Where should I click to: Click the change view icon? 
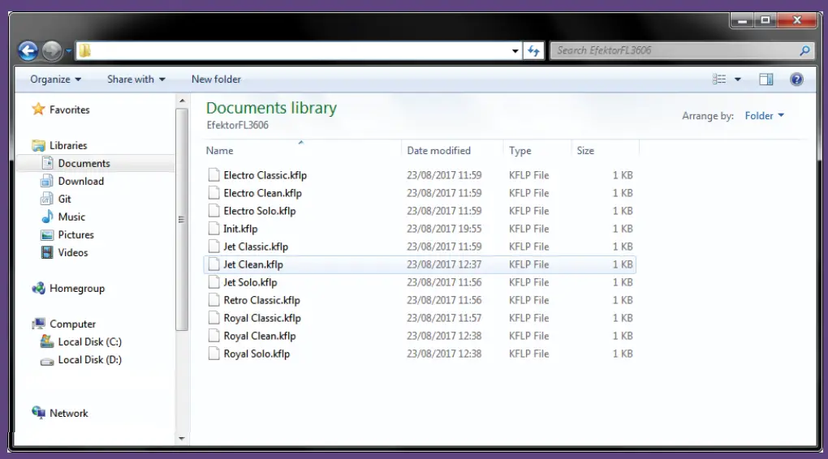[x=719, y=79]
